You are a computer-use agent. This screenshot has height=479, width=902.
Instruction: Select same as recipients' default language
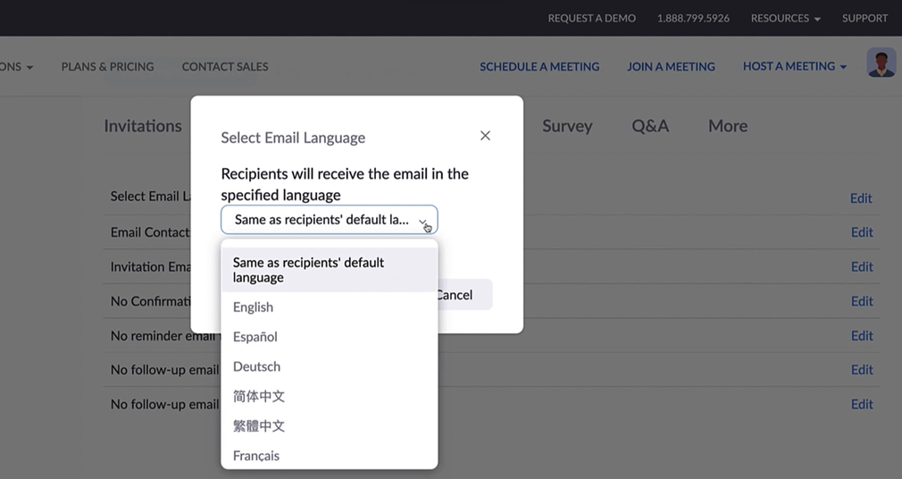308,270
